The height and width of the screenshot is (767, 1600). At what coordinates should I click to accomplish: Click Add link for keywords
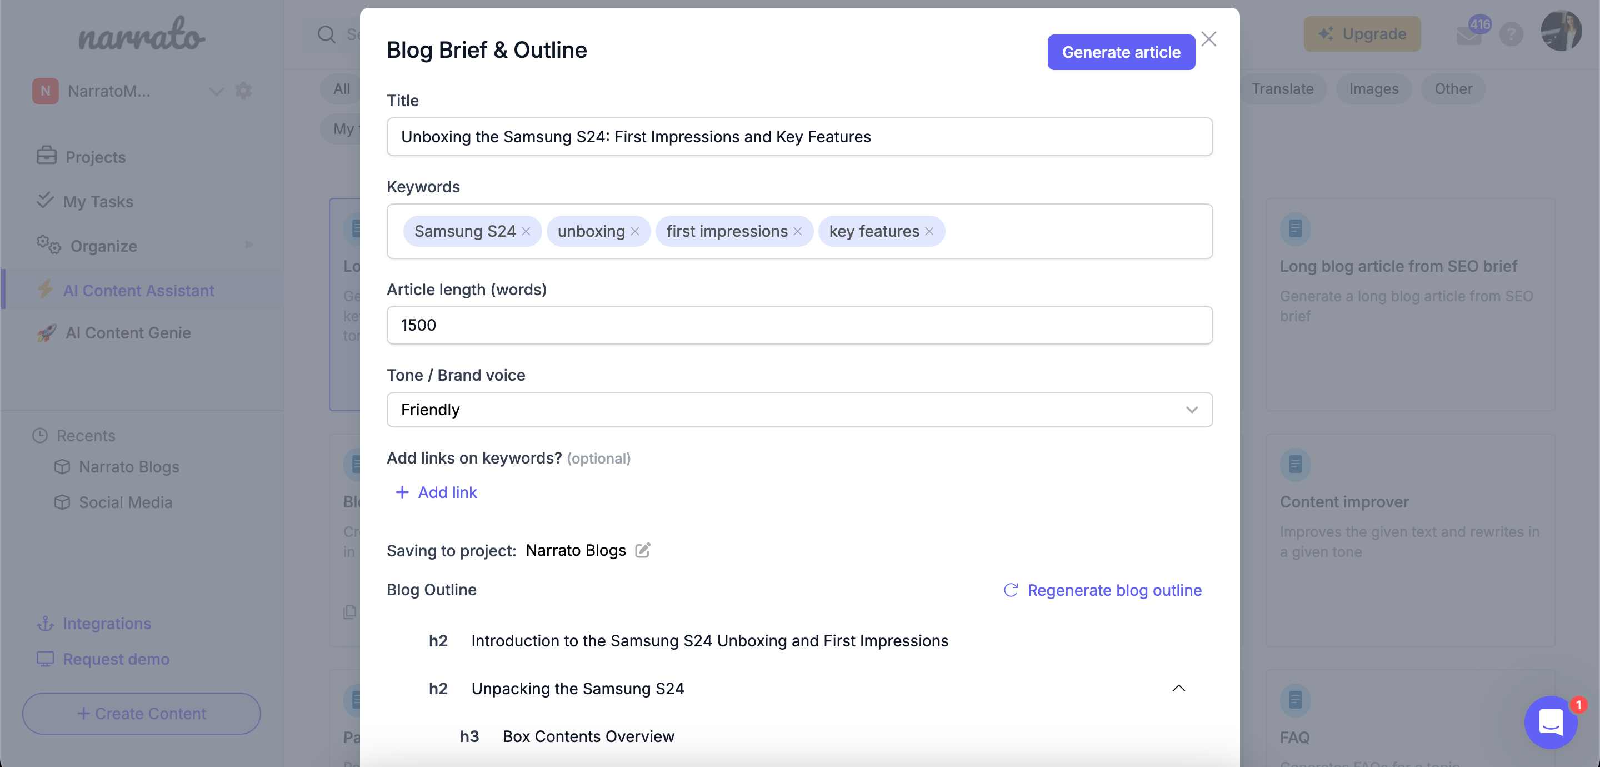point(436,492)
